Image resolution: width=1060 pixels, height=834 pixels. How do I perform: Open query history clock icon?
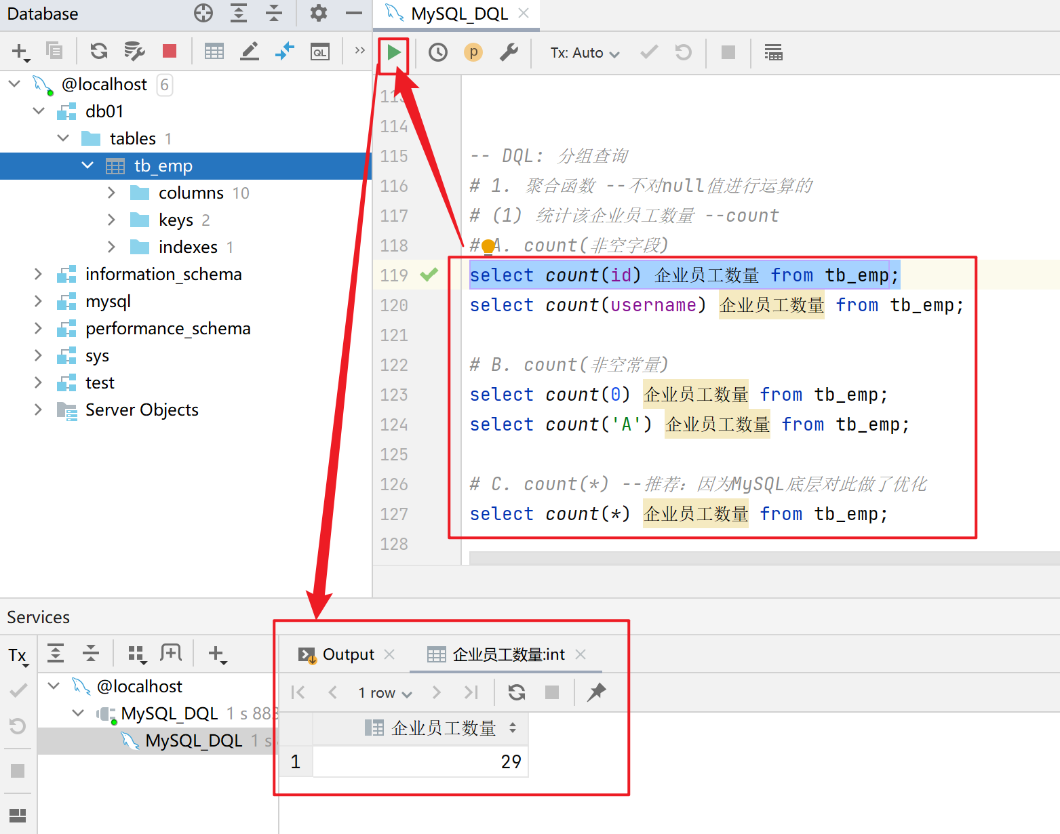pos(438,52)
